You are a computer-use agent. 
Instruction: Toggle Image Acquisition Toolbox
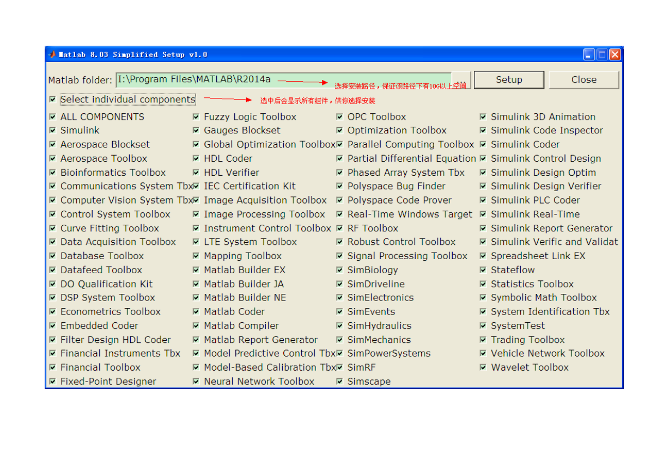pyautogui.click(x=196, y=200)
